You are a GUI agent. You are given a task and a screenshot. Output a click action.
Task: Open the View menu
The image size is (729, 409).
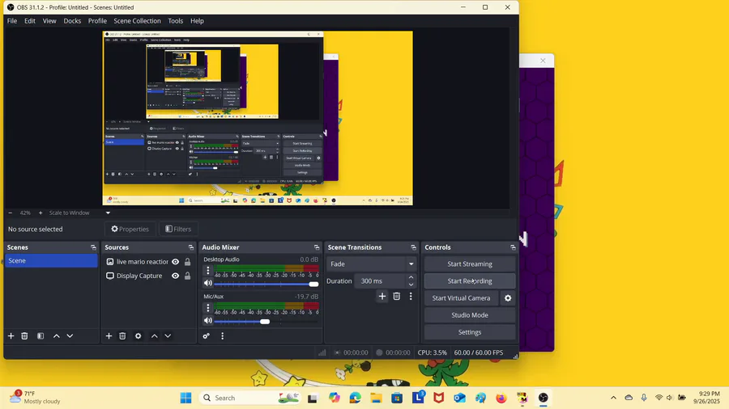point(49,21)
